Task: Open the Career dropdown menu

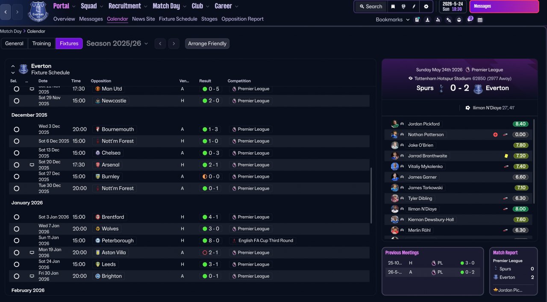Action: tap(226, 6)
